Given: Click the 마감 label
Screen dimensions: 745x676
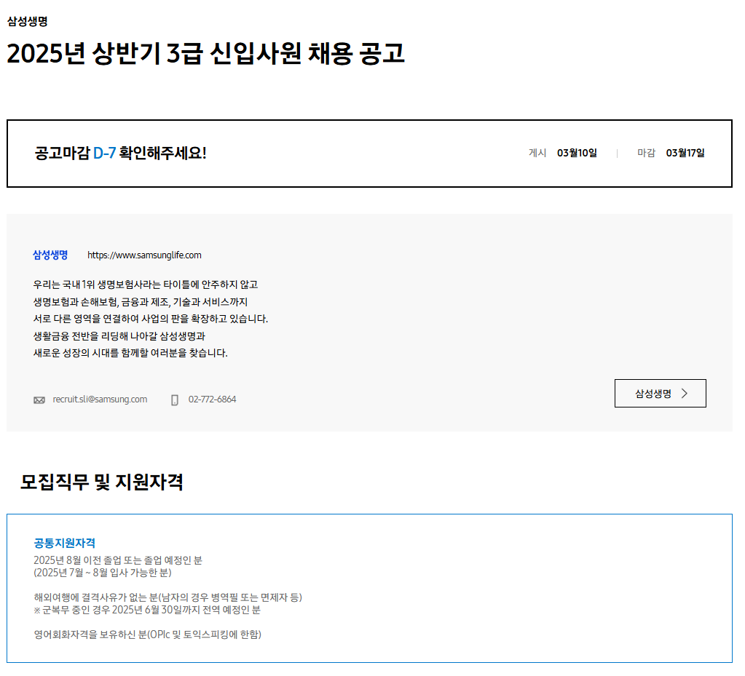Looking at the screenshot, I should pos(646,153).
